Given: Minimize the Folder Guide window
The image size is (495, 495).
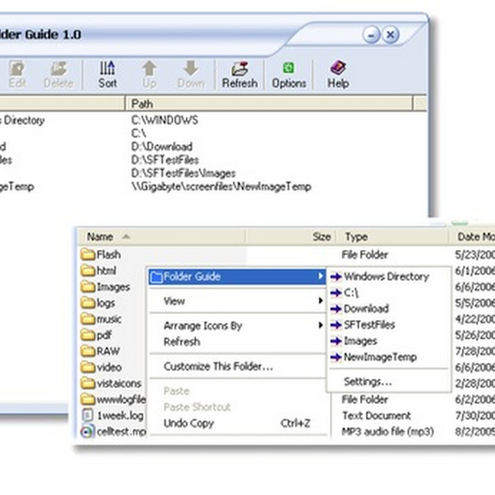Looking at the screenshot, I should click(371, 35).
